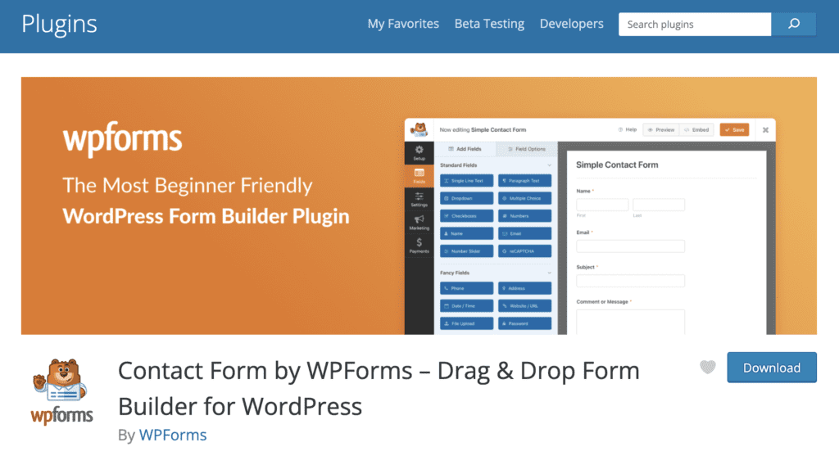Screen dimensions: 839x456
Task: Add the Checkboxes field
Action: pos(467,216)
